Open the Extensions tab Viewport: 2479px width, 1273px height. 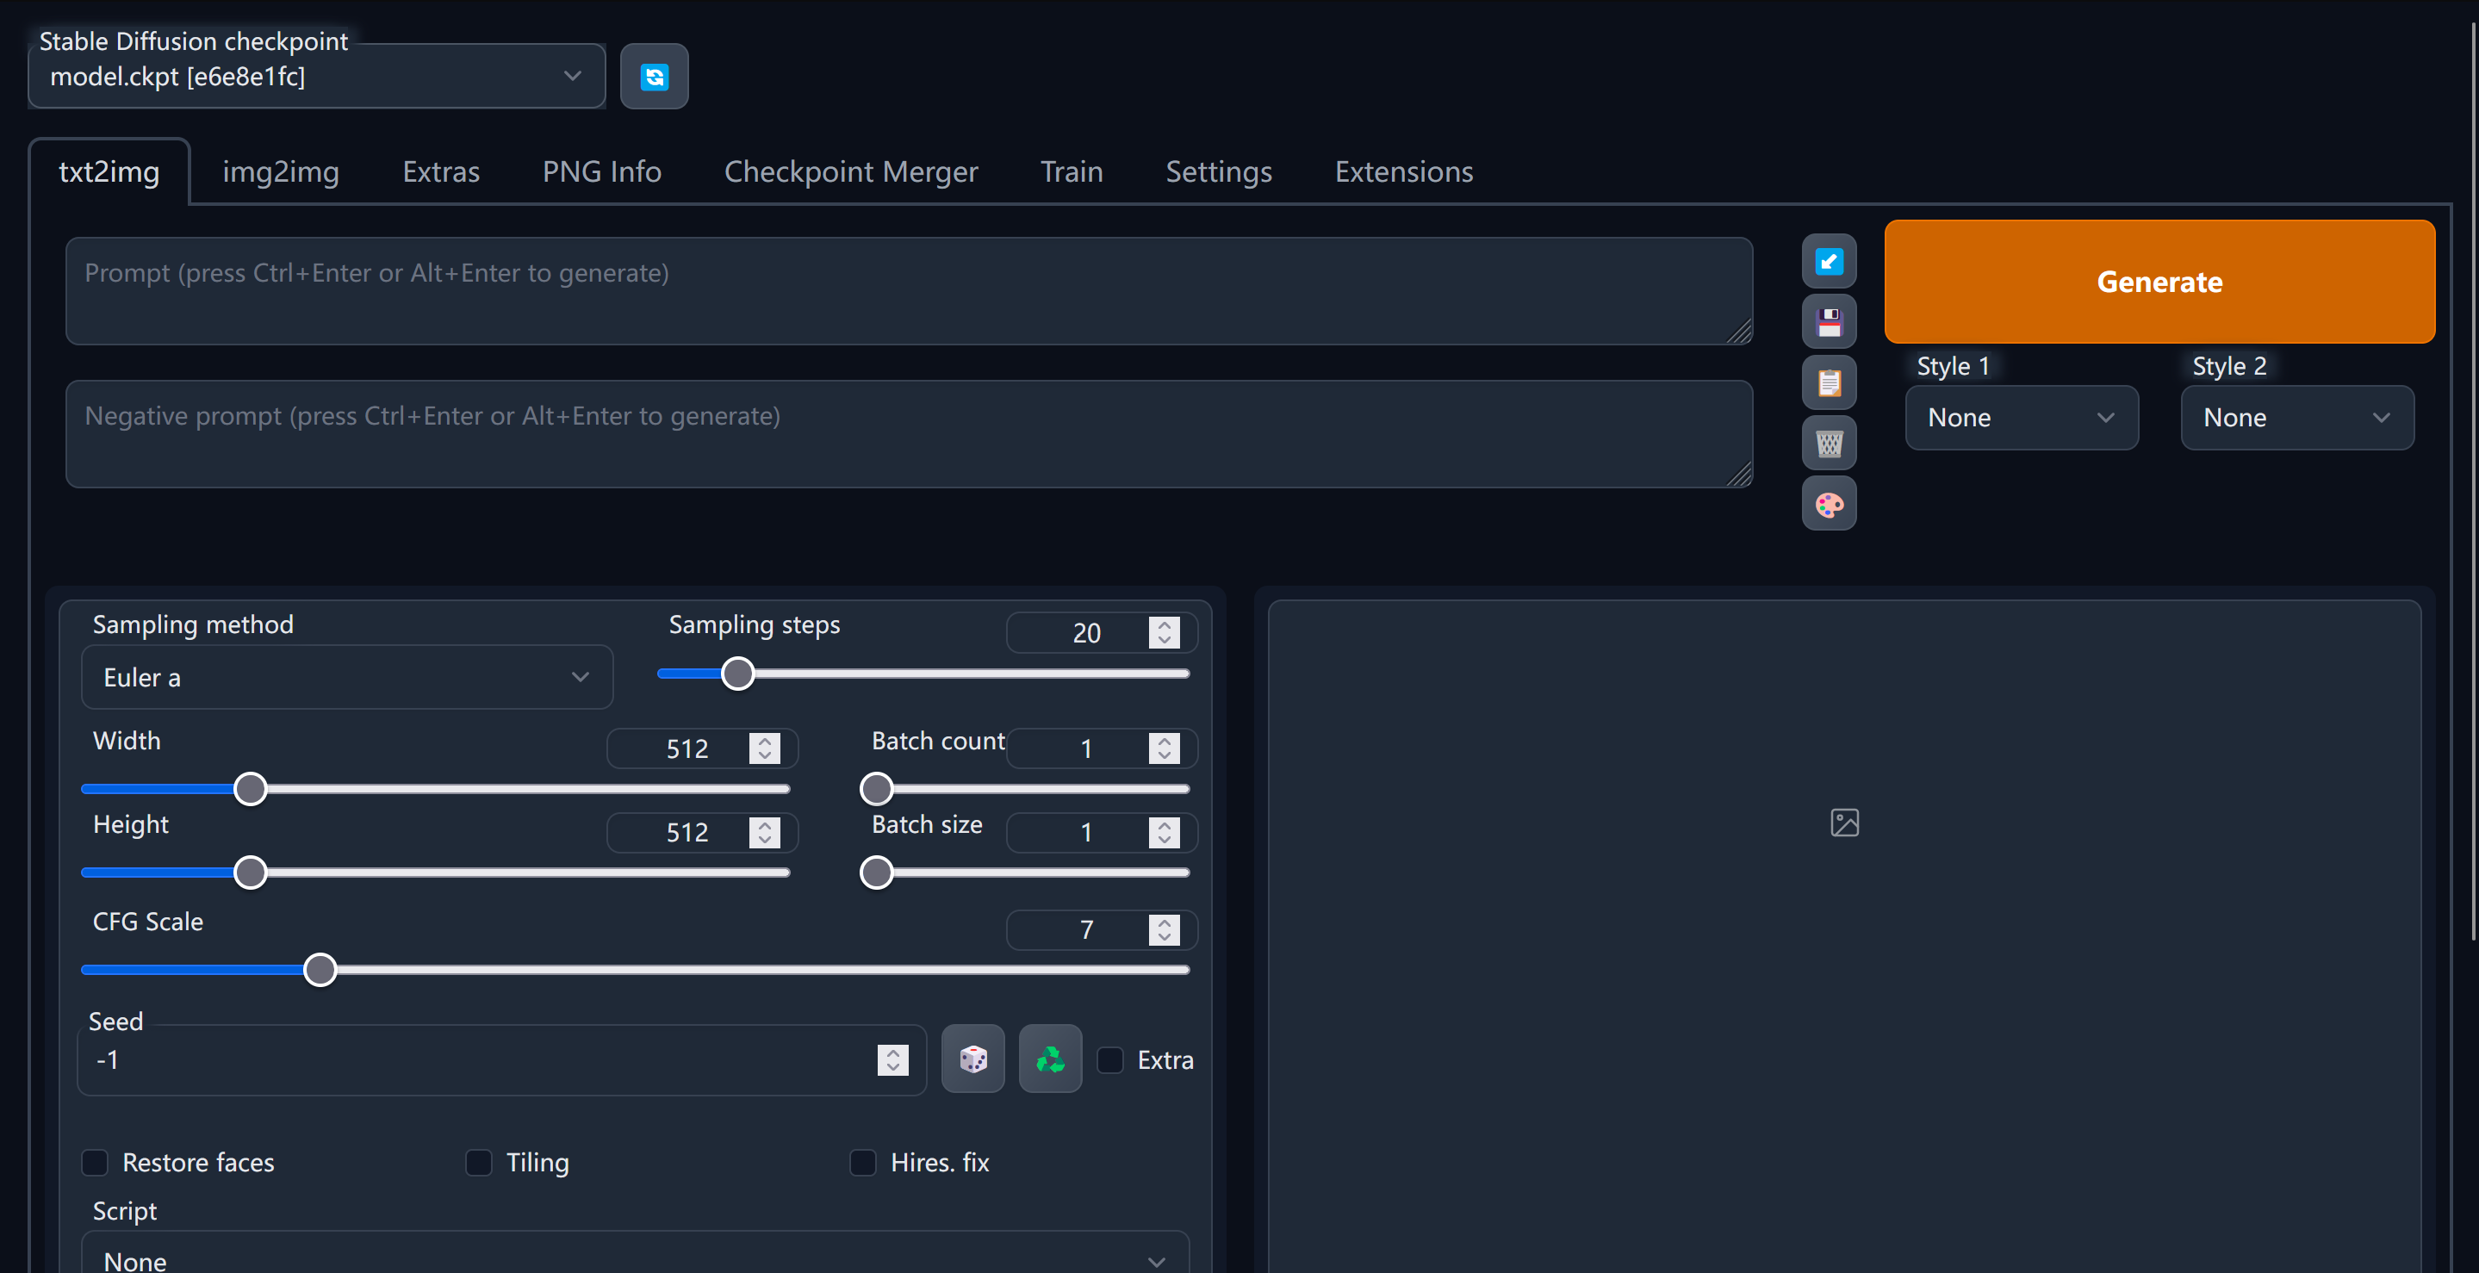(1403, 171)
